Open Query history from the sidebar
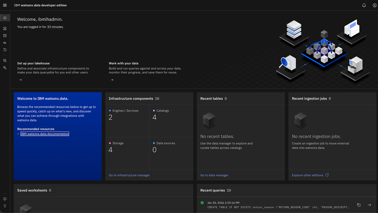 [5, 50]
